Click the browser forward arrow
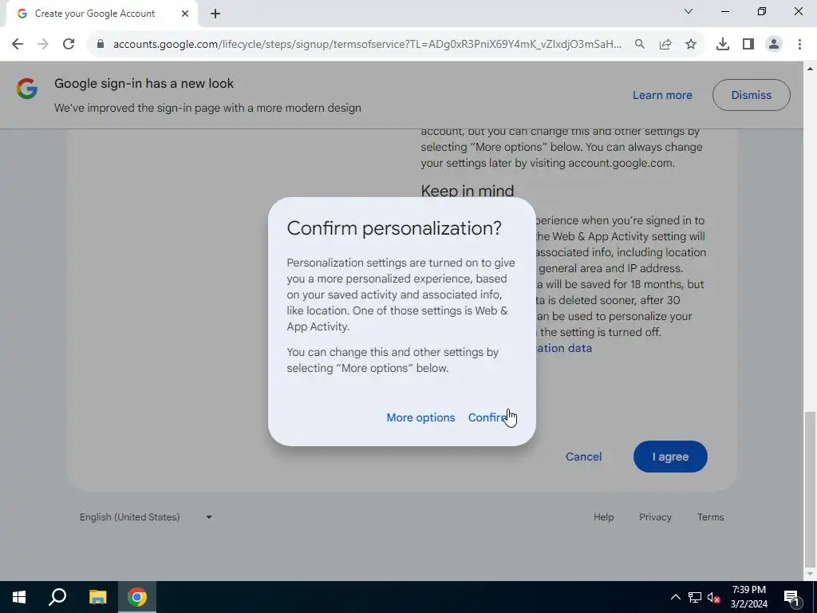Viewport: 817px width, 613px height. click(43, 44)
